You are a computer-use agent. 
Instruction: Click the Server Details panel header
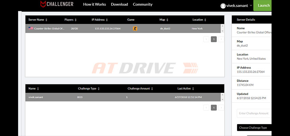251,20
